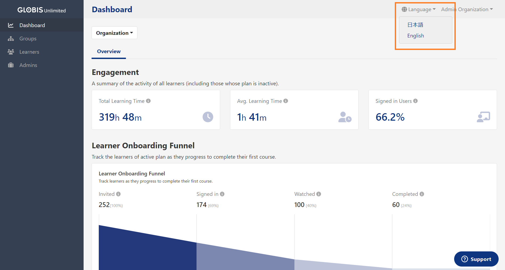Image resolution: width=505 pixels, height=270 pixels.
Task: Open the Admin Organization account dropdown
Action: [x=467, y=10]
